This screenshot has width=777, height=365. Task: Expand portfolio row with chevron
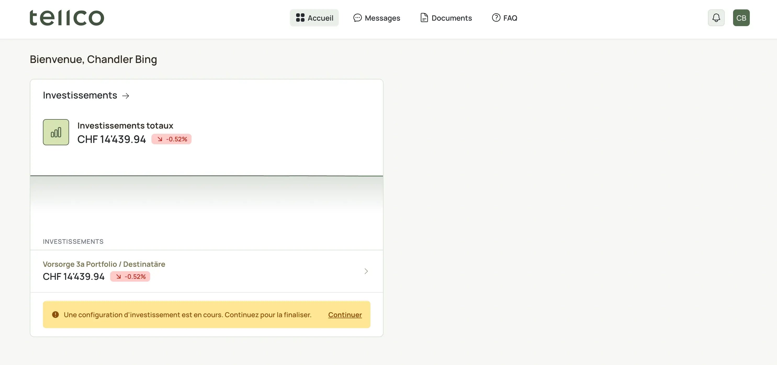point(366,271)
